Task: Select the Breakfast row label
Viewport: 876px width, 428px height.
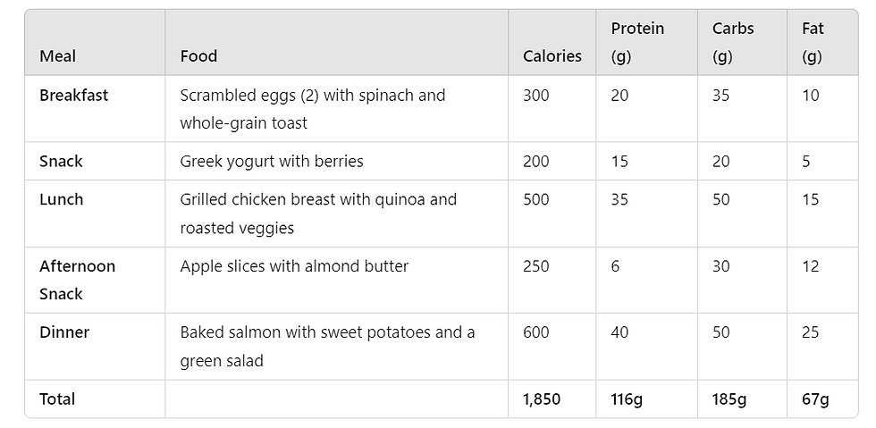Action: (x=73, y=95)
